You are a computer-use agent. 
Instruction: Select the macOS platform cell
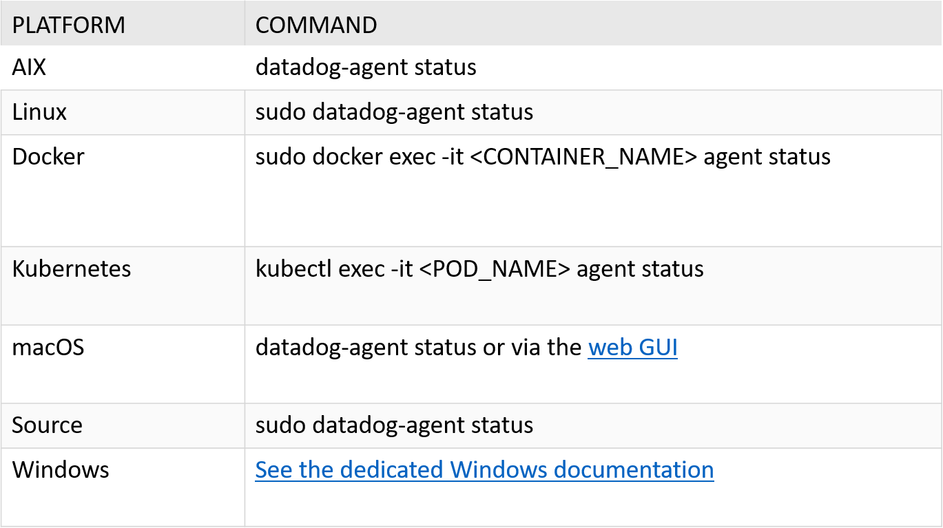point(48,347)
